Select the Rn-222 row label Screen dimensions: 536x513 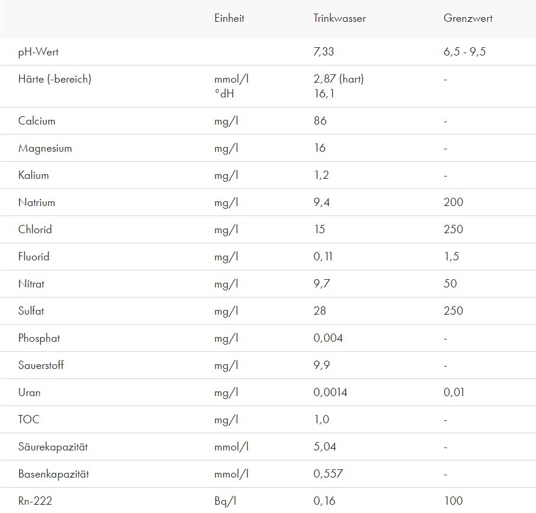35,501
